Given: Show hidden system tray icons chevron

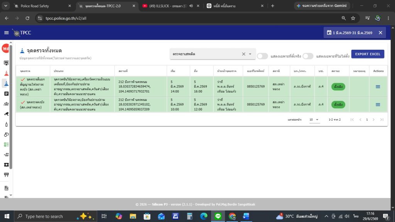Looking at the screenshot, I should [x=326, y=216].
